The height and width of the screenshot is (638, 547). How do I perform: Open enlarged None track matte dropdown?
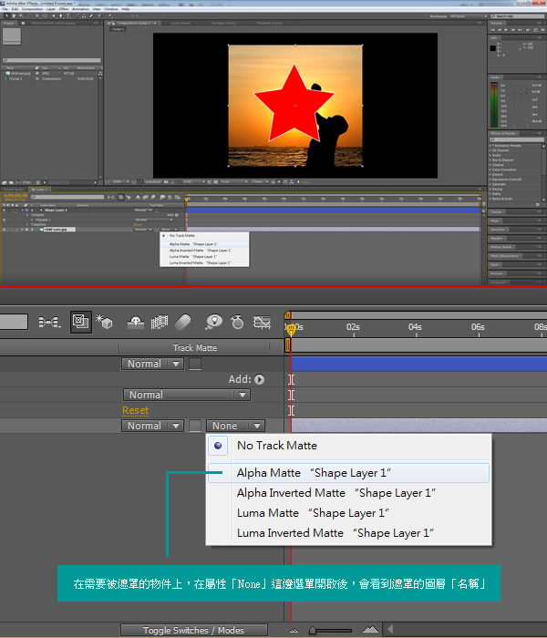(235, 426)
